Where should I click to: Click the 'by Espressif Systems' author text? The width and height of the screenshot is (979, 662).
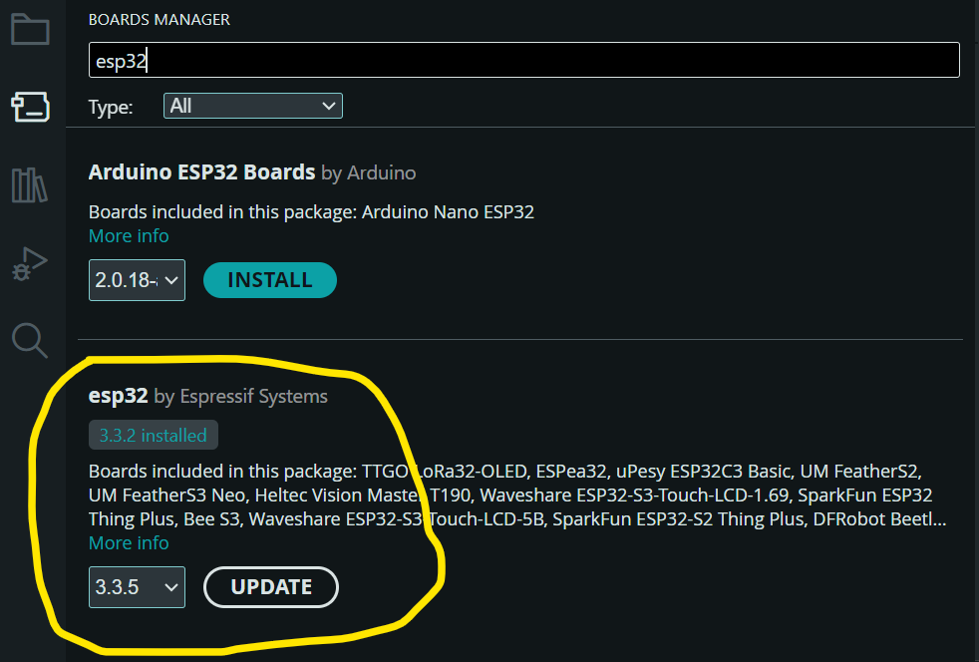click(x=240, y=397)
